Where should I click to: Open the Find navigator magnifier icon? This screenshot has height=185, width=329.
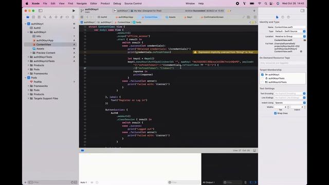[45, 17]
